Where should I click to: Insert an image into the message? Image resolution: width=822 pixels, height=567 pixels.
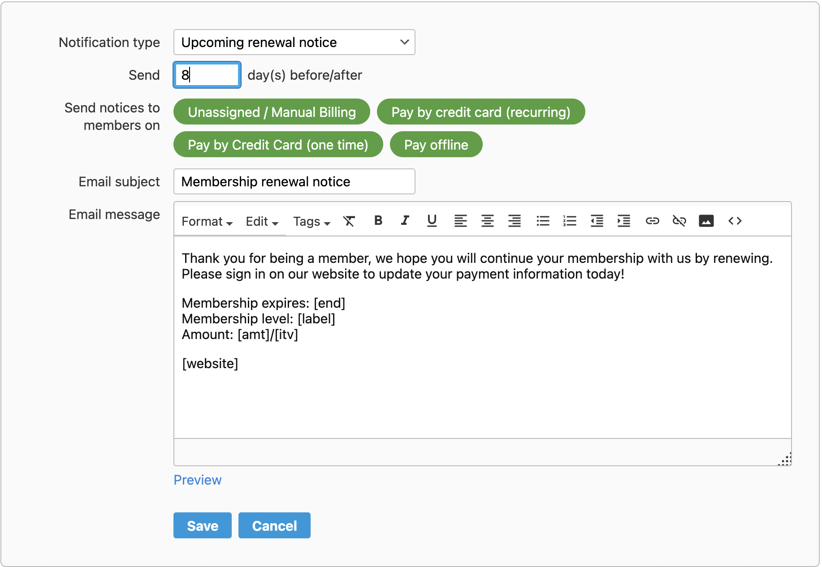(706, 221)
